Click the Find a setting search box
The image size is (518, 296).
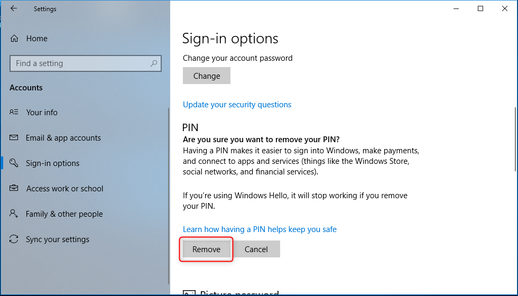tap(79, 63)
